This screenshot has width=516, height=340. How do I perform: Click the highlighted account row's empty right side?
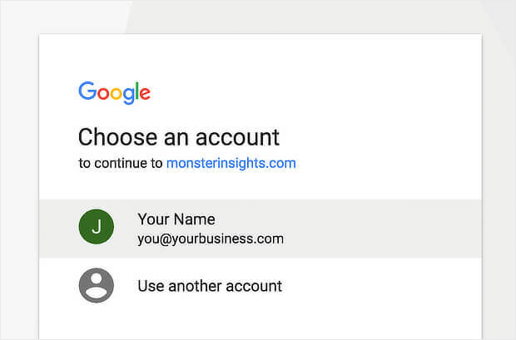(391, 229)
